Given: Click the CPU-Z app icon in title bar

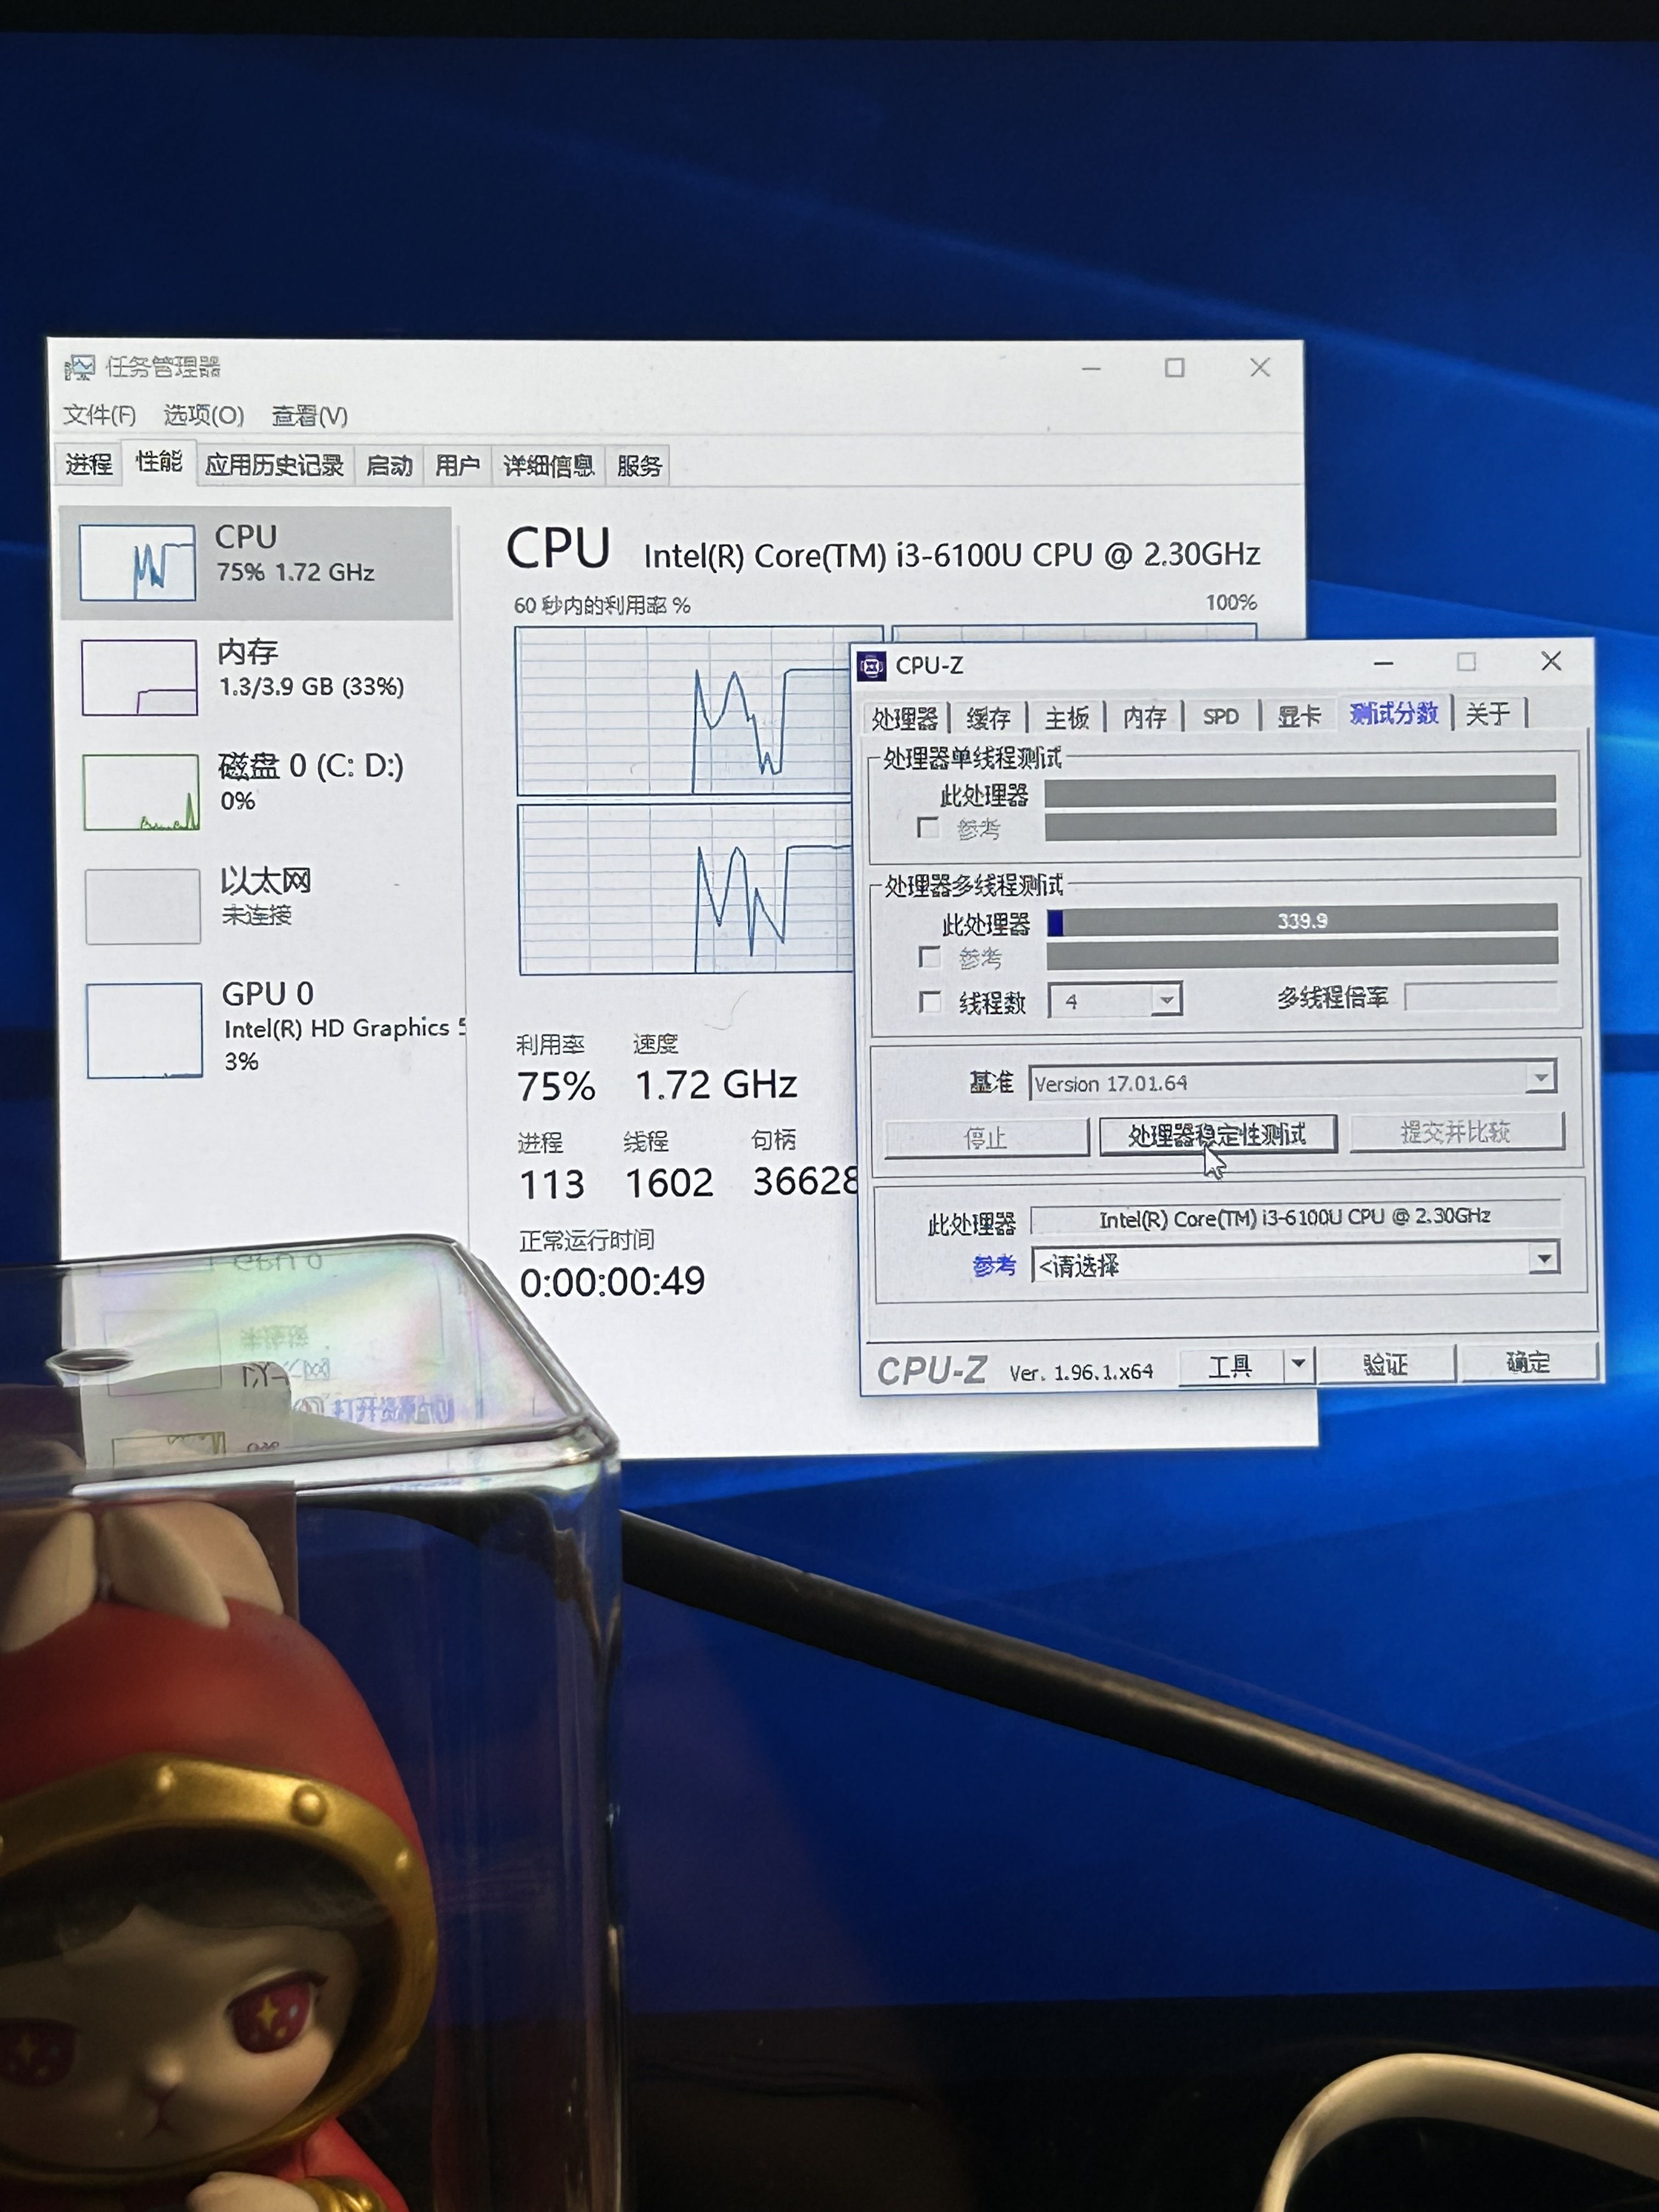Looking at the screenshot, I should pos(872,666).
